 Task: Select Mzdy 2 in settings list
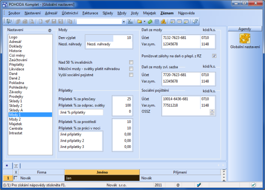(30, 119)
